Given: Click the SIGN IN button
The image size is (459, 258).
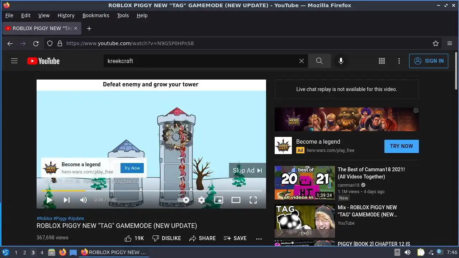Looking at the screenshot, I should click(429, 61).
